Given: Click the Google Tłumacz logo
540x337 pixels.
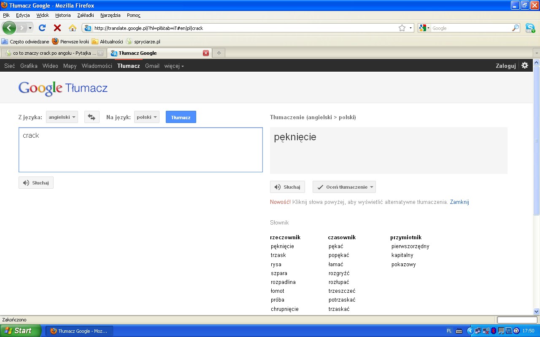Looking at the screenshot, I should 63,88.
